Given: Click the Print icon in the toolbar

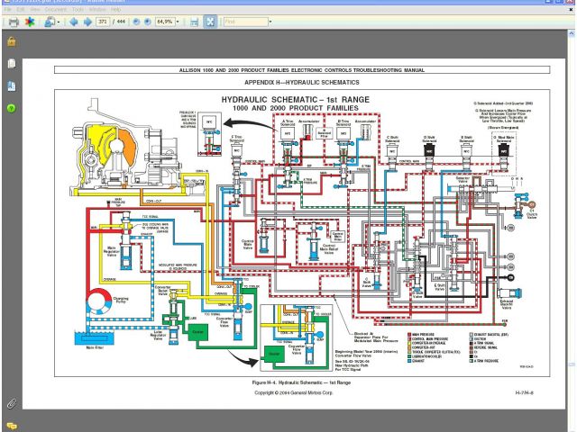Looking at the screenshot, I should point(14,21).
